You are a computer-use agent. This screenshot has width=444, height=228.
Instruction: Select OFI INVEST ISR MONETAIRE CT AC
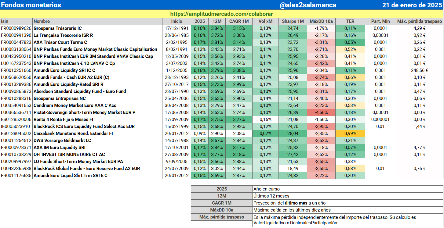tap(69, 155)
